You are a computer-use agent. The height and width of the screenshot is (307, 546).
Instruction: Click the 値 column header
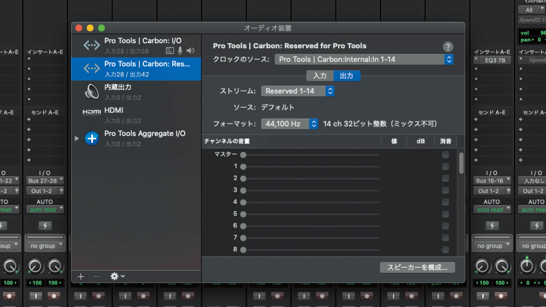point(394,141)
